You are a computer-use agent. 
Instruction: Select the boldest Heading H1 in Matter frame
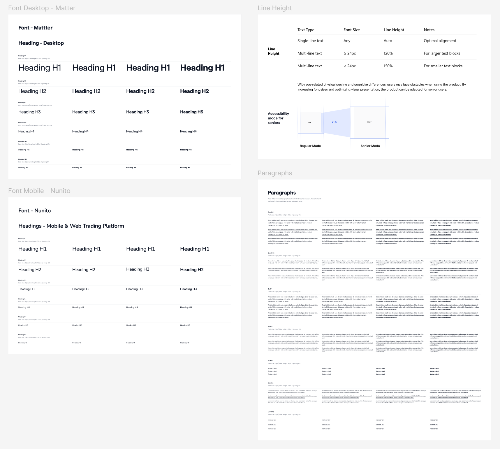click(x=202, y=68)
